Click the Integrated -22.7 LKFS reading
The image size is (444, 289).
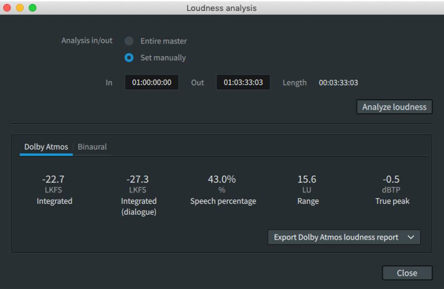tap(55, 179)
